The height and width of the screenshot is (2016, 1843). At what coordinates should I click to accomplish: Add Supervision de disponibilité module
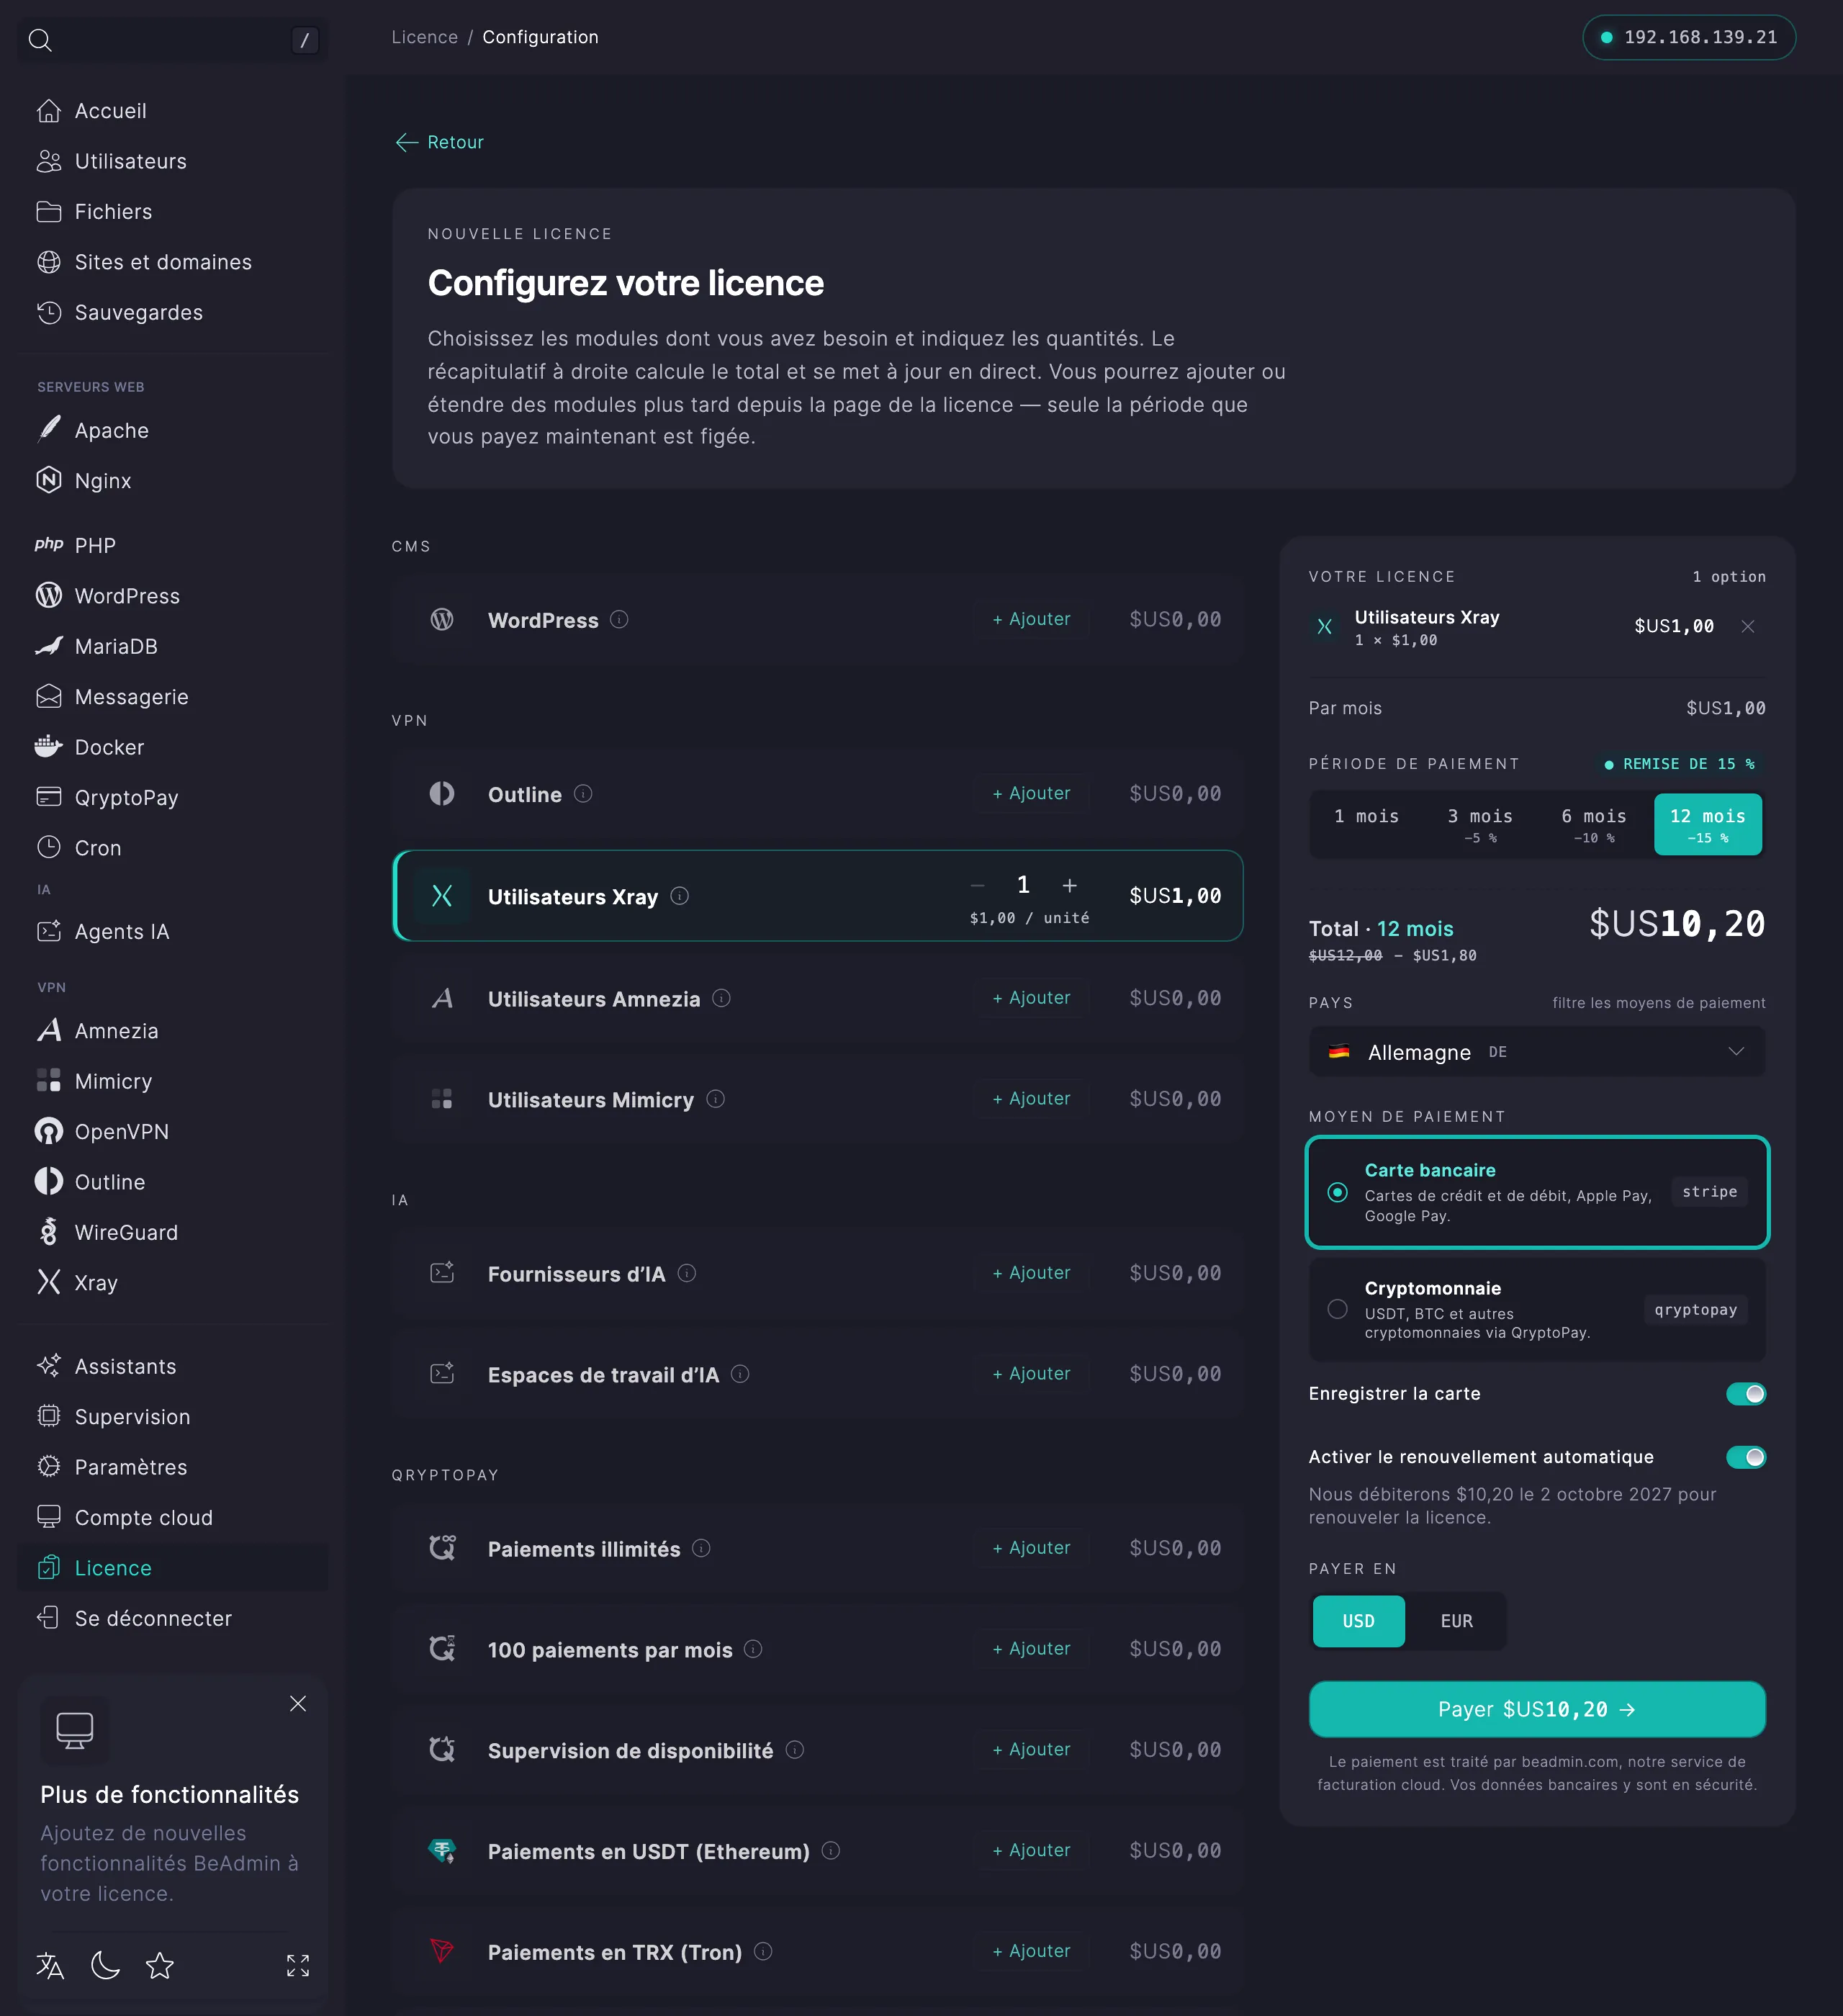(x=1031, y=1749)
